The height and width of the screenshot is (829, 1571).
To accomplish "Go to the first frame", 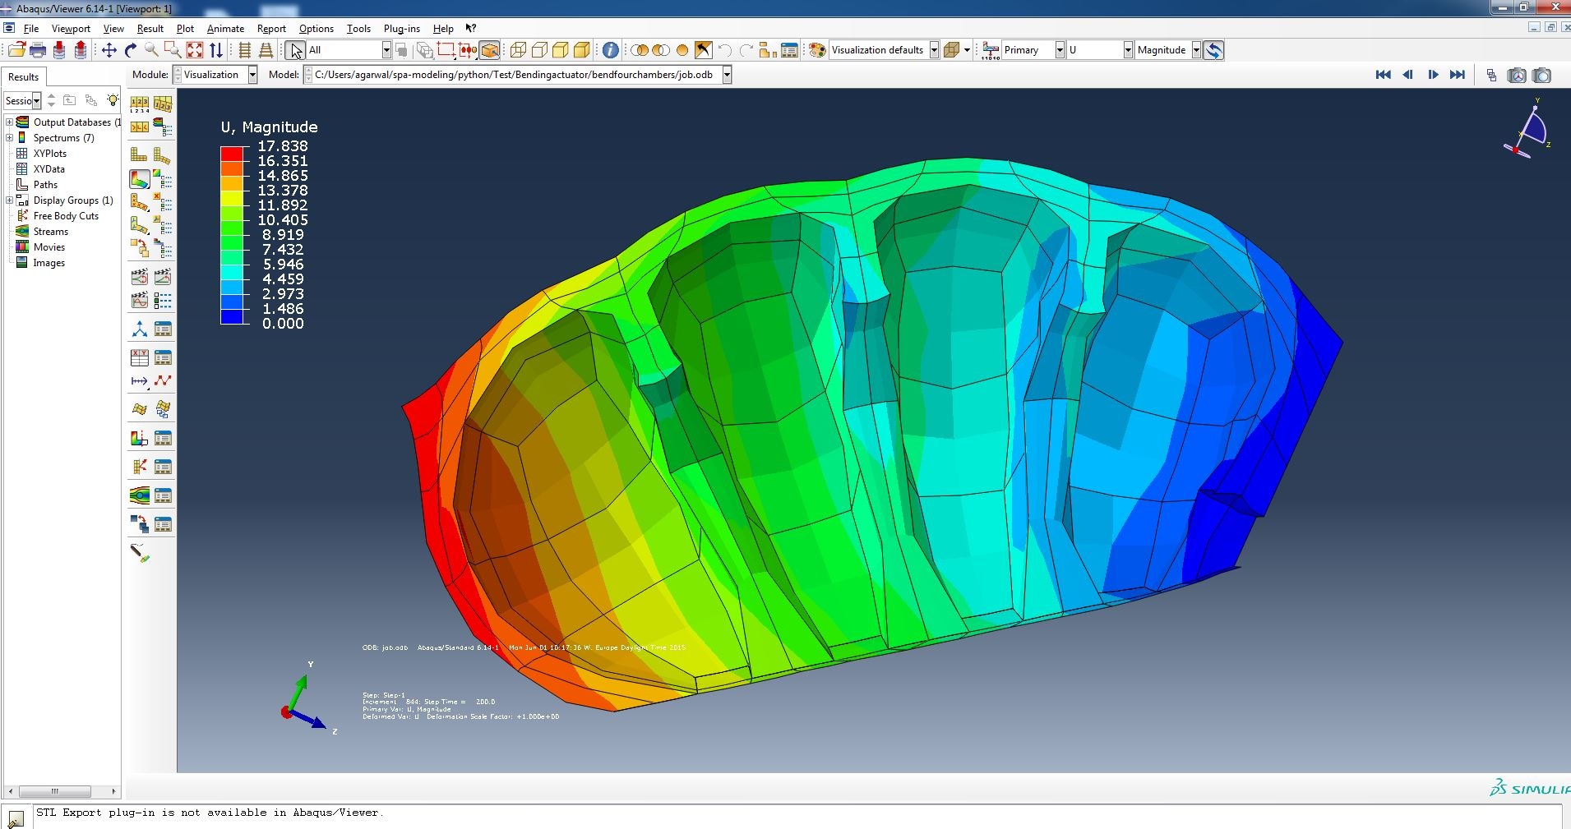I will click(1384, 75).
